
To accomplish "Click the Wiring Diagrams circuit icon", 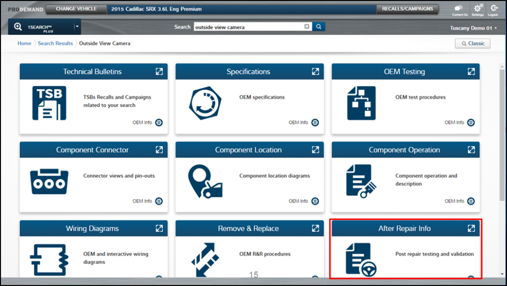I will (48, 259).
